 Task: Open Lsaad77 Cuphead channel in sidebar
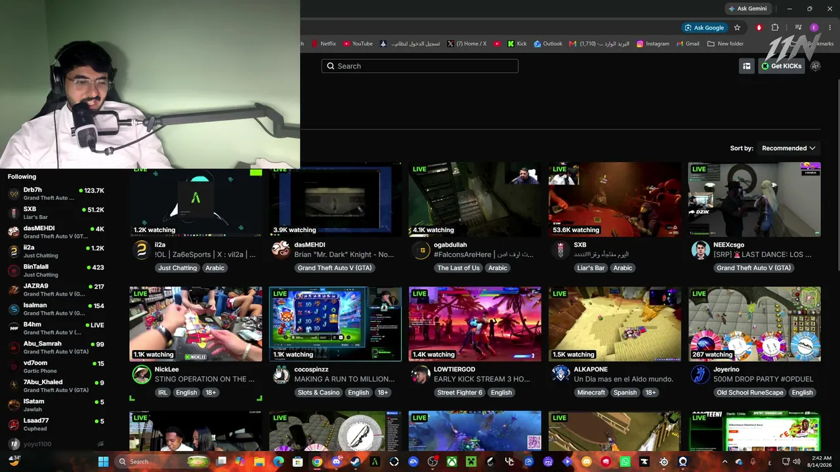point(56,424)
